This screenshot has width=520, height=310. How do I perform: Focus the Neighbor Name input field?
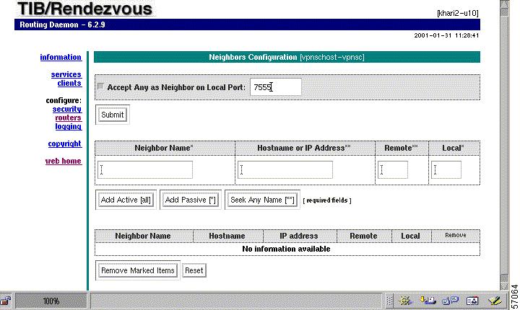pos(145,169)
